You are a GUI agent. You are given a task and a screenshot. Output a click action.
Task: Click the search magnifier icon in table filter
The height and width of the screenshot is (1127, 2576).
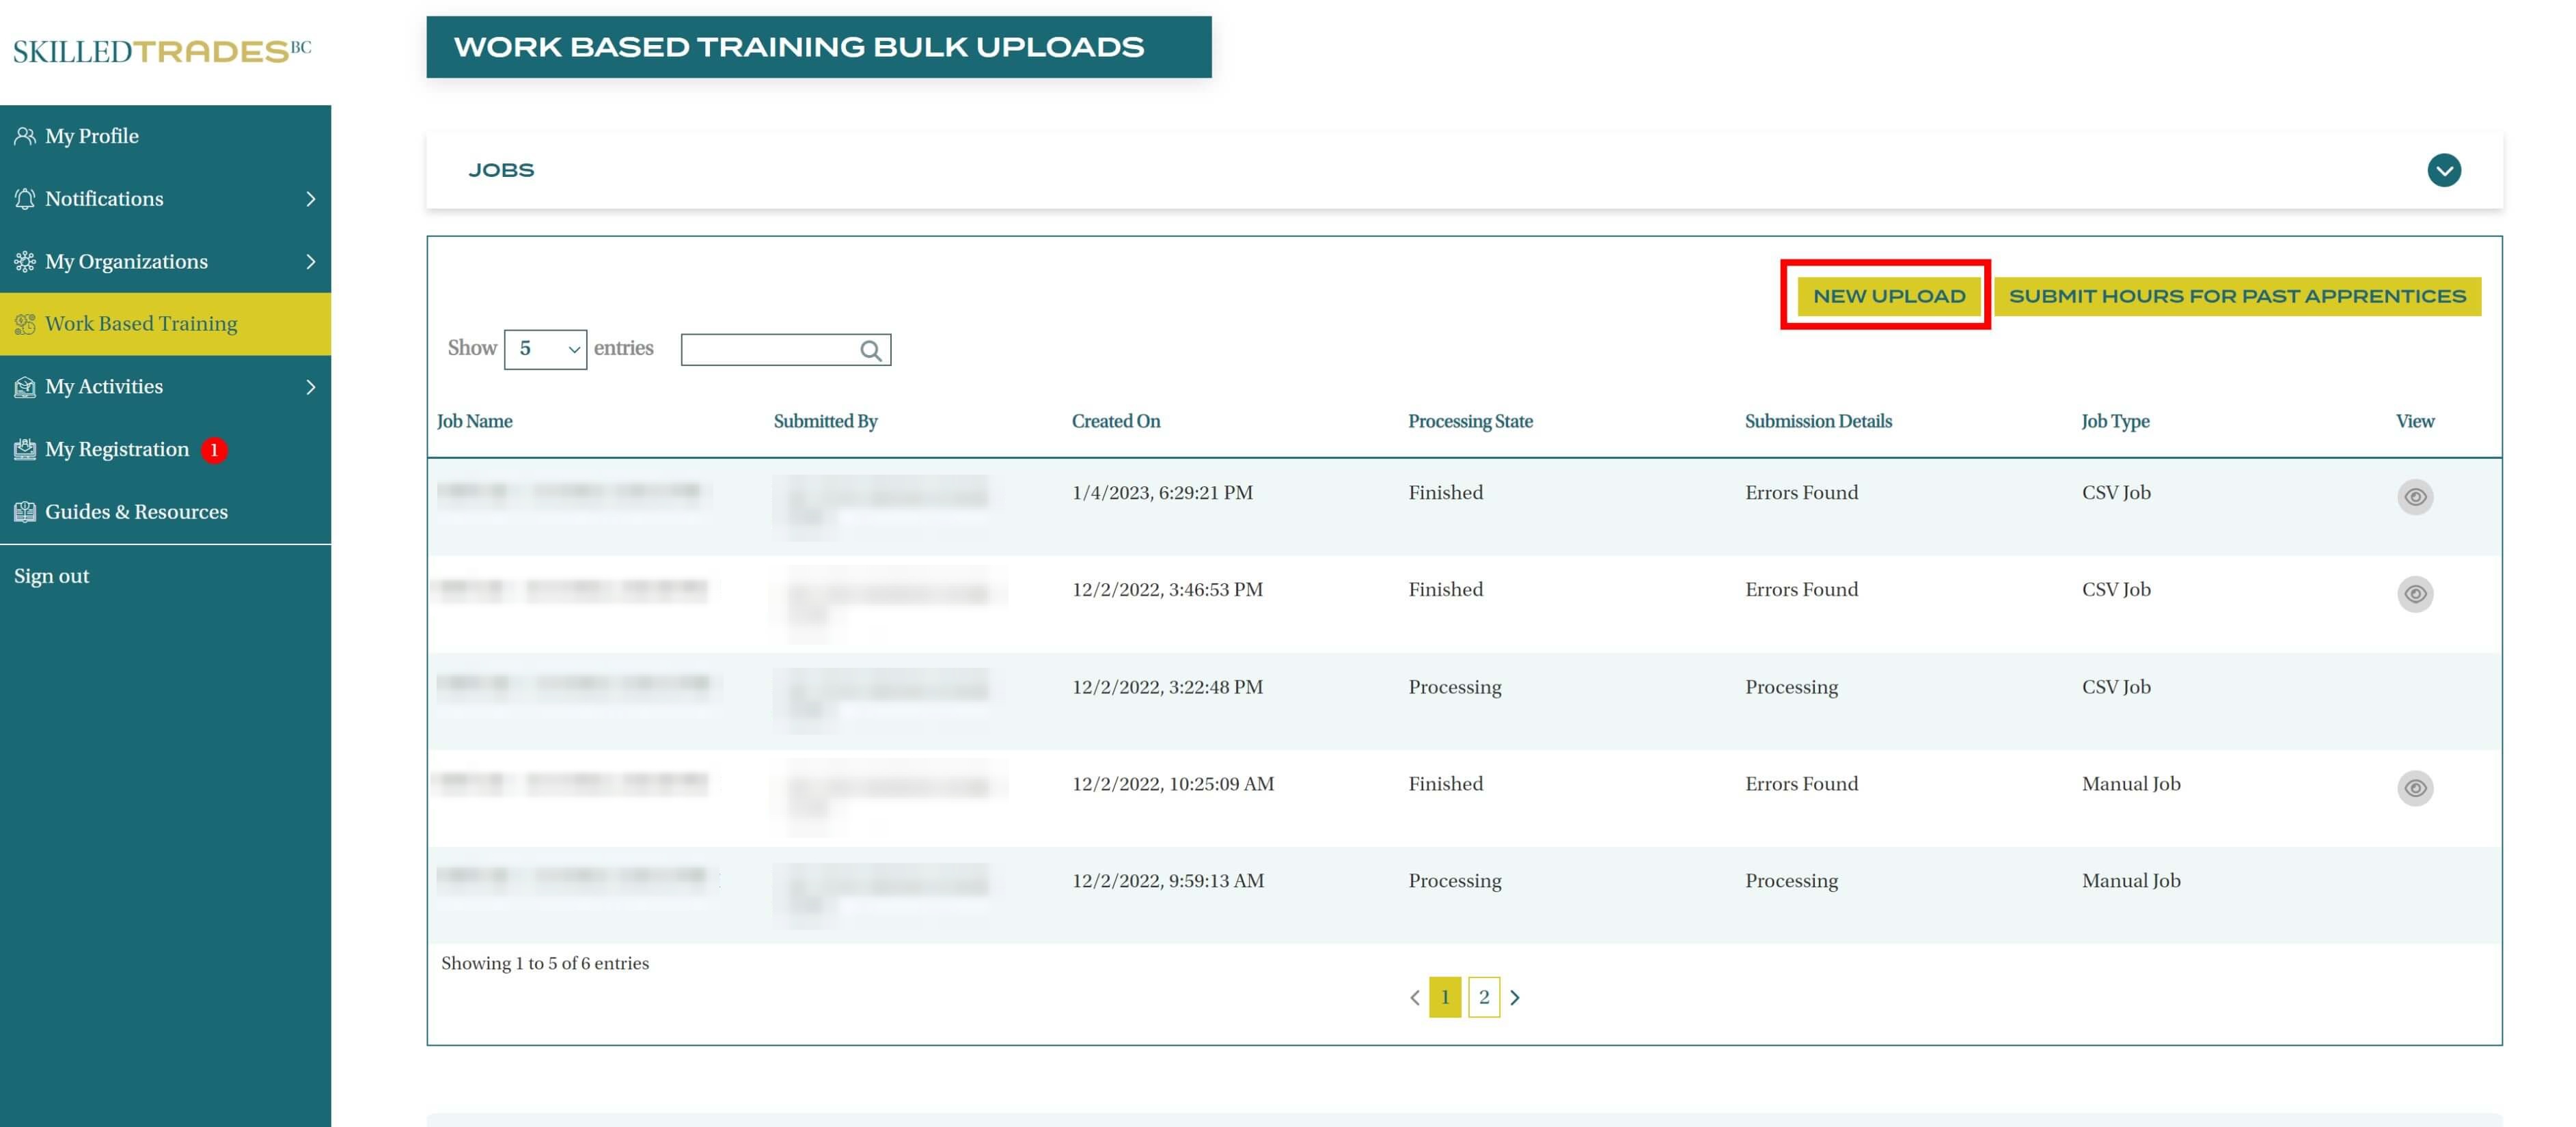pyautogui.click(x=870, y=350)
